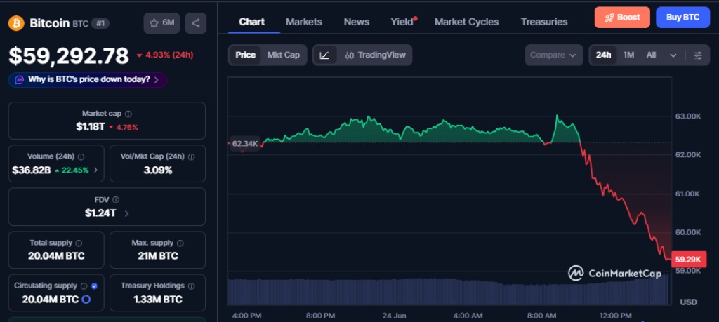Click the $1.18T market cap value

point(91,127)
